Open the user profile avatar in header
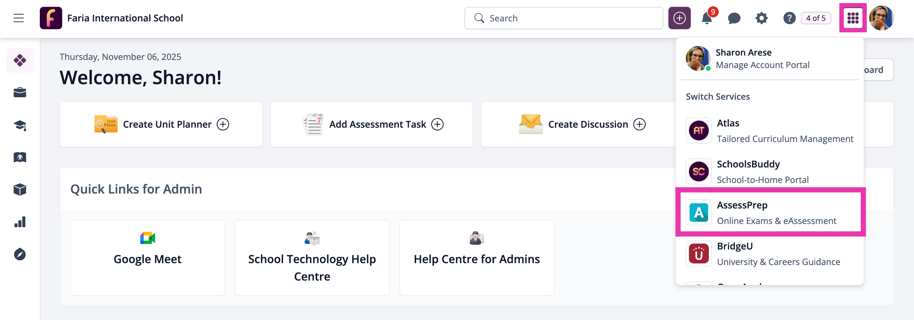This screenshot has height=320, width=914. pyautogui.click(x=881, y=18)
